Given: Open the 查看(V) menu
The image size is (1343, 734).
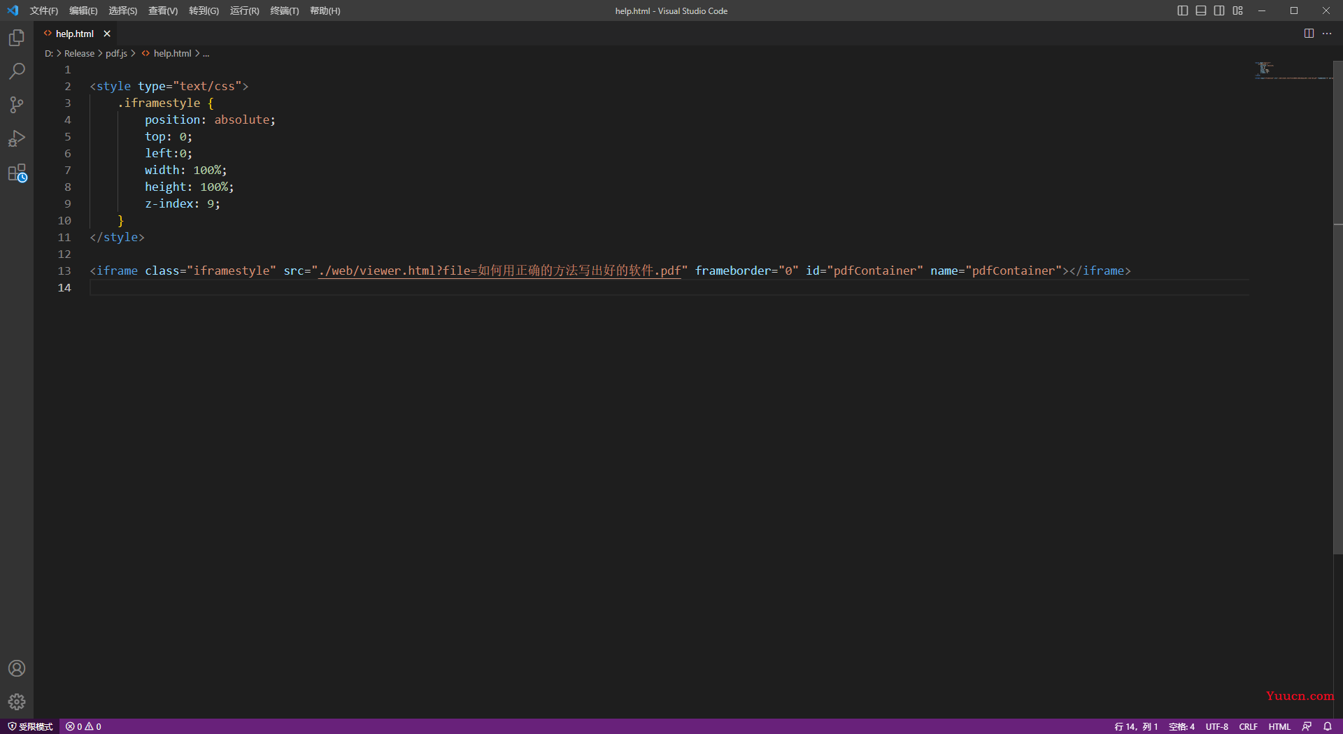Looking at the screenshot, I should pos(163,10).
